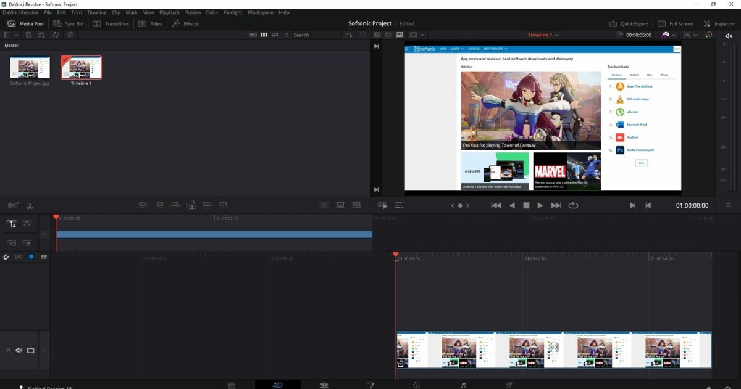Image resolution: width=741 pixels, height=389 pixels.
Task: Toggle timeline snapping magnet
Action: [x=6, y=256]
